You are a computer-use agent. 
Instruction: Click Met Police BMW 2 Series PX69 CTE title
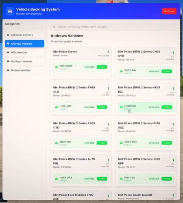pos(74,125)
